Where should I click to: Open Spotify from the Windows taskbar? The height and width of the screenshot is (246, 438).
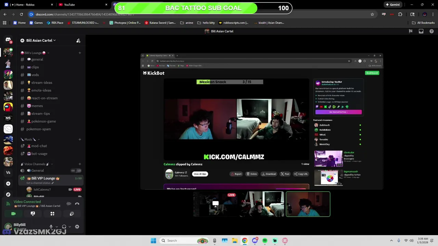point(265,241)
